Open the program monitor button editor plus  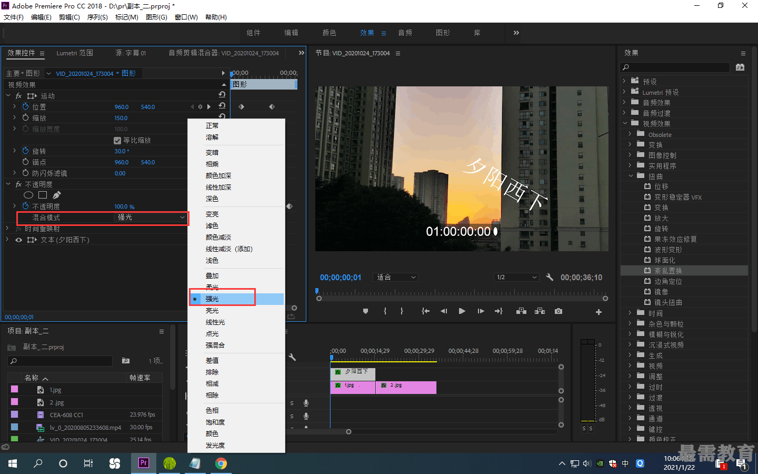click(x=599, y=312)
